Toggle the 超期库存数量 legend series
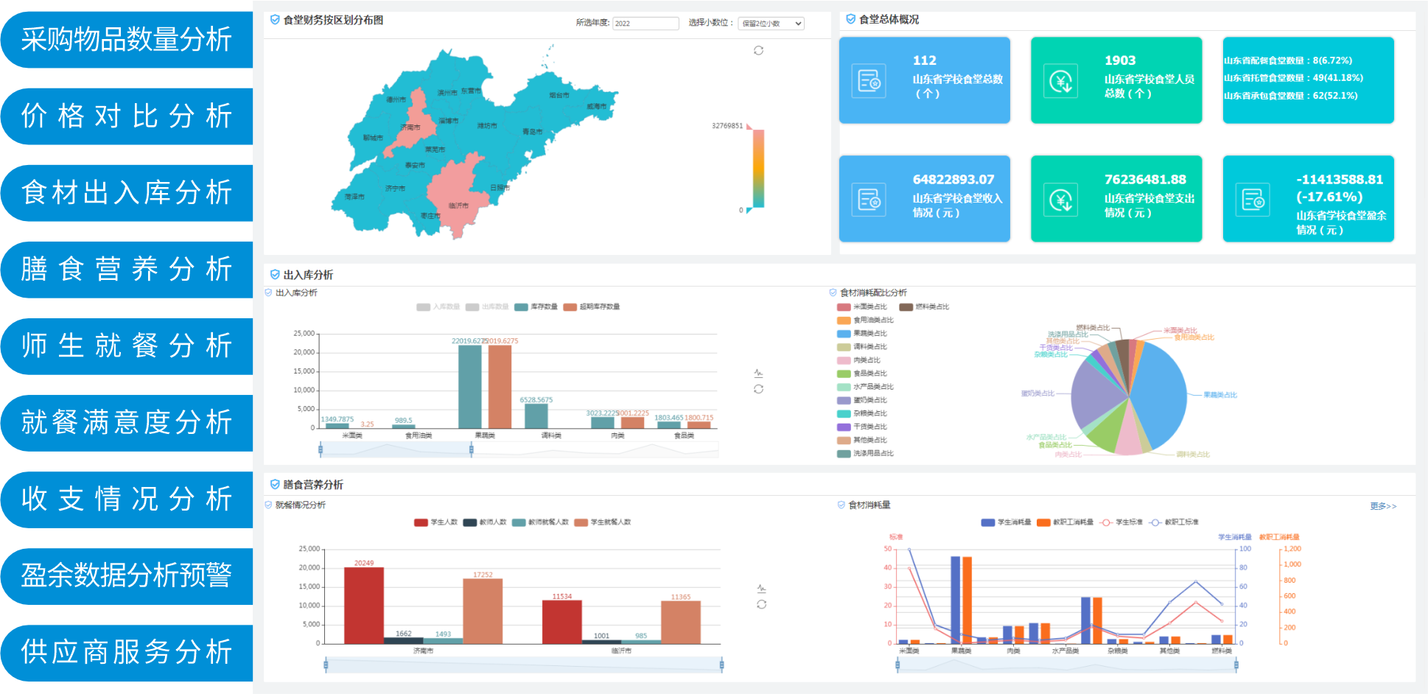This screenshot has height=694, width=1428. tap(591, 307)
